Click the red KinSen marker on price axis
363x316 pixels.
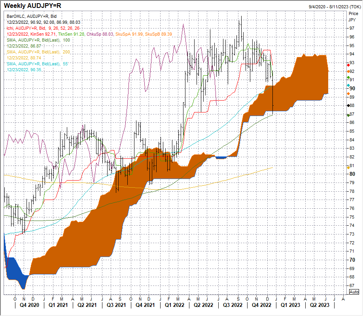(x=348, y=65)
